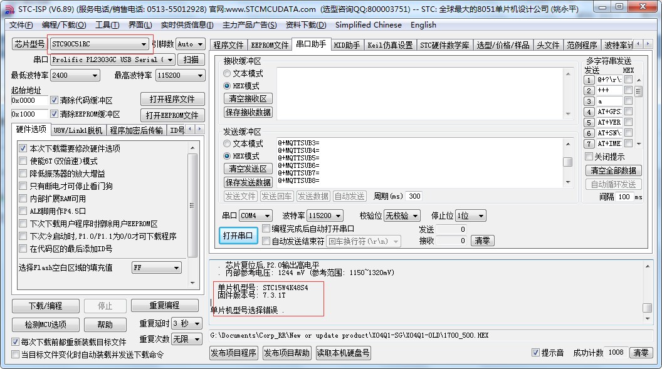The width and height of the screenshot is (662, 369).
Task: Click the 打开串口 button
Action: 238,236
